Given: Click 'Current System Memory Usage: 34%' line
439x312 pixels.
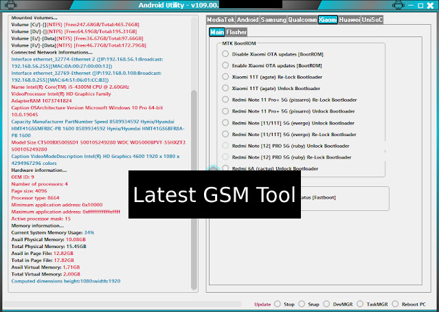Looking at the screenshot, I should tap(53, 233).
